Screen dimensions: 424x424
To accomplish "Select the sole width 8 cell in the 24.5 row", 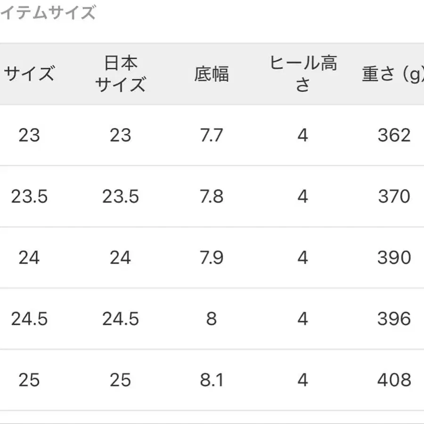I will (212, 319).
